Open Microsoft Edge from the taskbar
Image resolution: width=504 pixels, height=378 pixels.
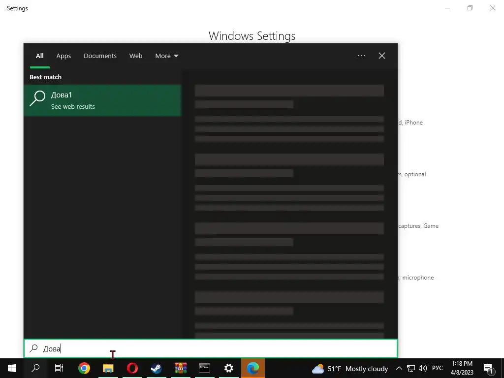(x=253, y=368)
